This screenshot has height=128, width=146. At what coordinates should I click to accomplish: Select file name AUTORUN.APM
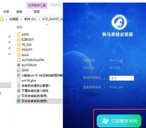coord(33,60)
